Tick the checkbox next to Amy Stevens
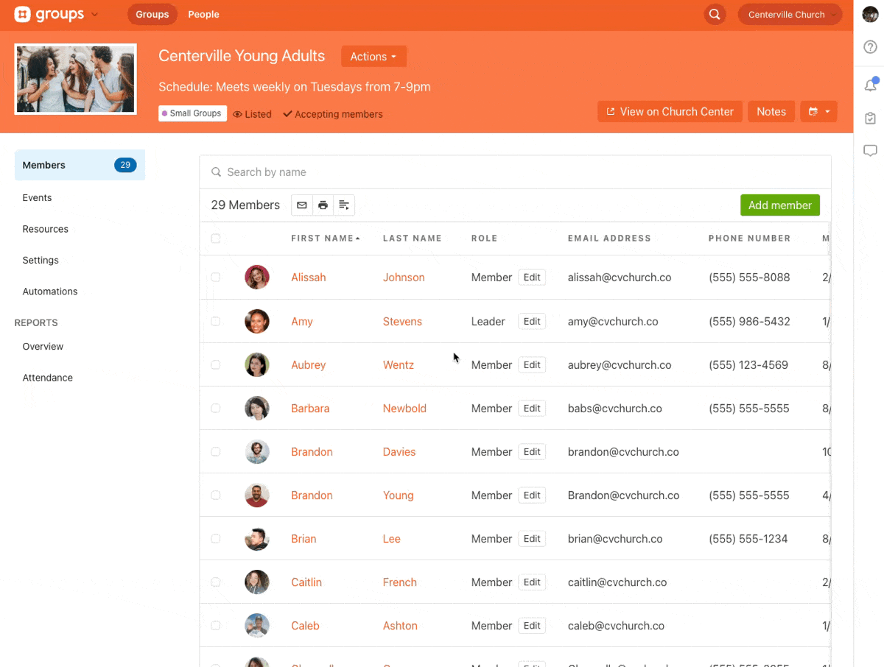The height and width of the screenshot is (667, 884). [216, 322]
